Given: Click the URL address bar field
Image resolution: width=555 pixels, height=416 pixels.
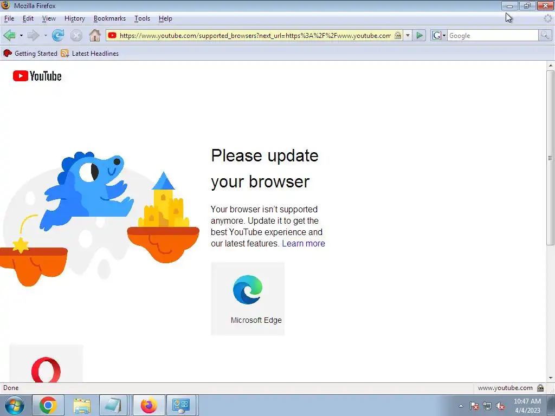Looking at the screenshot, I should [255, 35].
